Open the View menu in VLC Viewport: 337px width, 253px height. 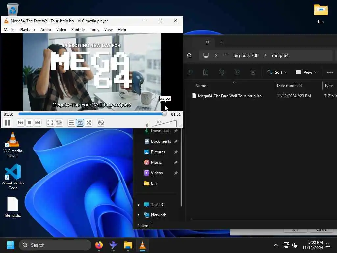click(x=108, y=30)
